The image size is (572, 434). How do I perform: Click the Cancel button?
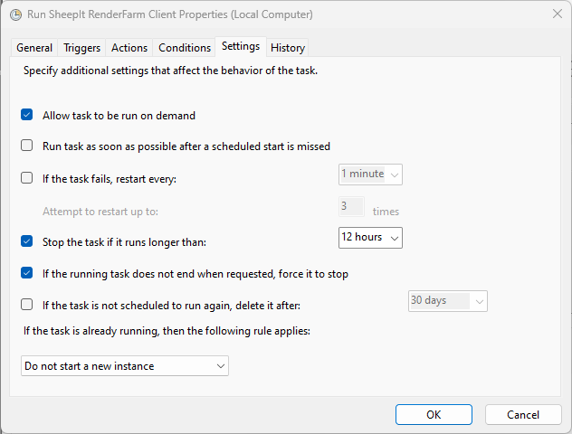pos(523,415)
